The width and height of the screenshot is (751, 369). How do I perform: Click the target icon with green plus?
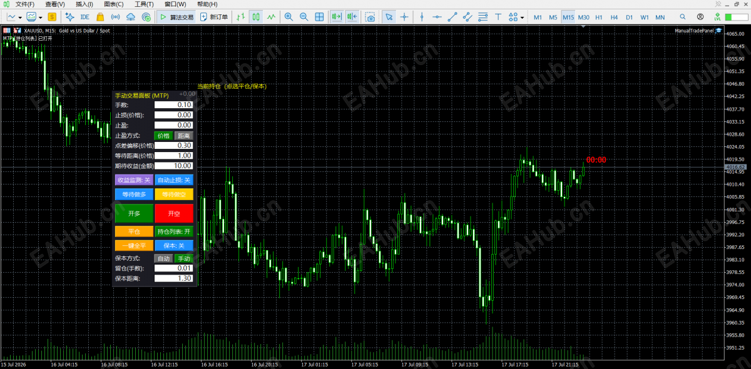point(146,17)
